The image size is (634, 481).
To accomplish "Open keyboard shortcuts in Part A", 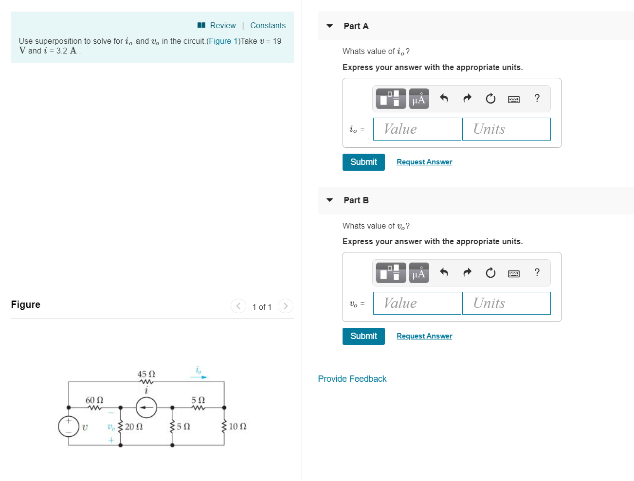I will (x=514, y=99).
